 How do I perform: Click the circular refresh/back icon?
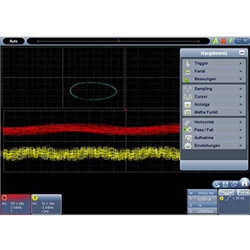tap(216, 184)
